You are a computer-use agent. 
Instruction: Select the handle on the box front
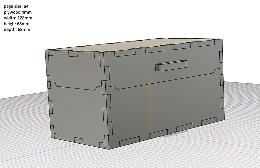(171, 66)
